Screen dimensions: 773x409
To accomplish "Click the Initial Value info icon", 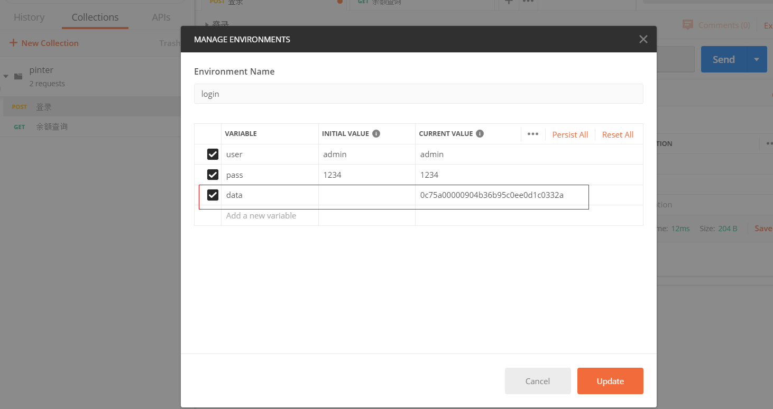I will (x=376, y=134).
